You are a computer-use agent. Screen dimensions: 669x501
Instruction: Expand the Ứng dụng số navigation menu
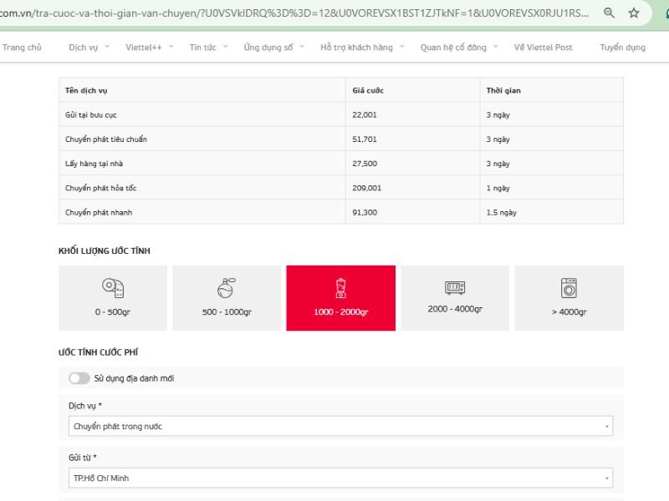coord(274,48)
